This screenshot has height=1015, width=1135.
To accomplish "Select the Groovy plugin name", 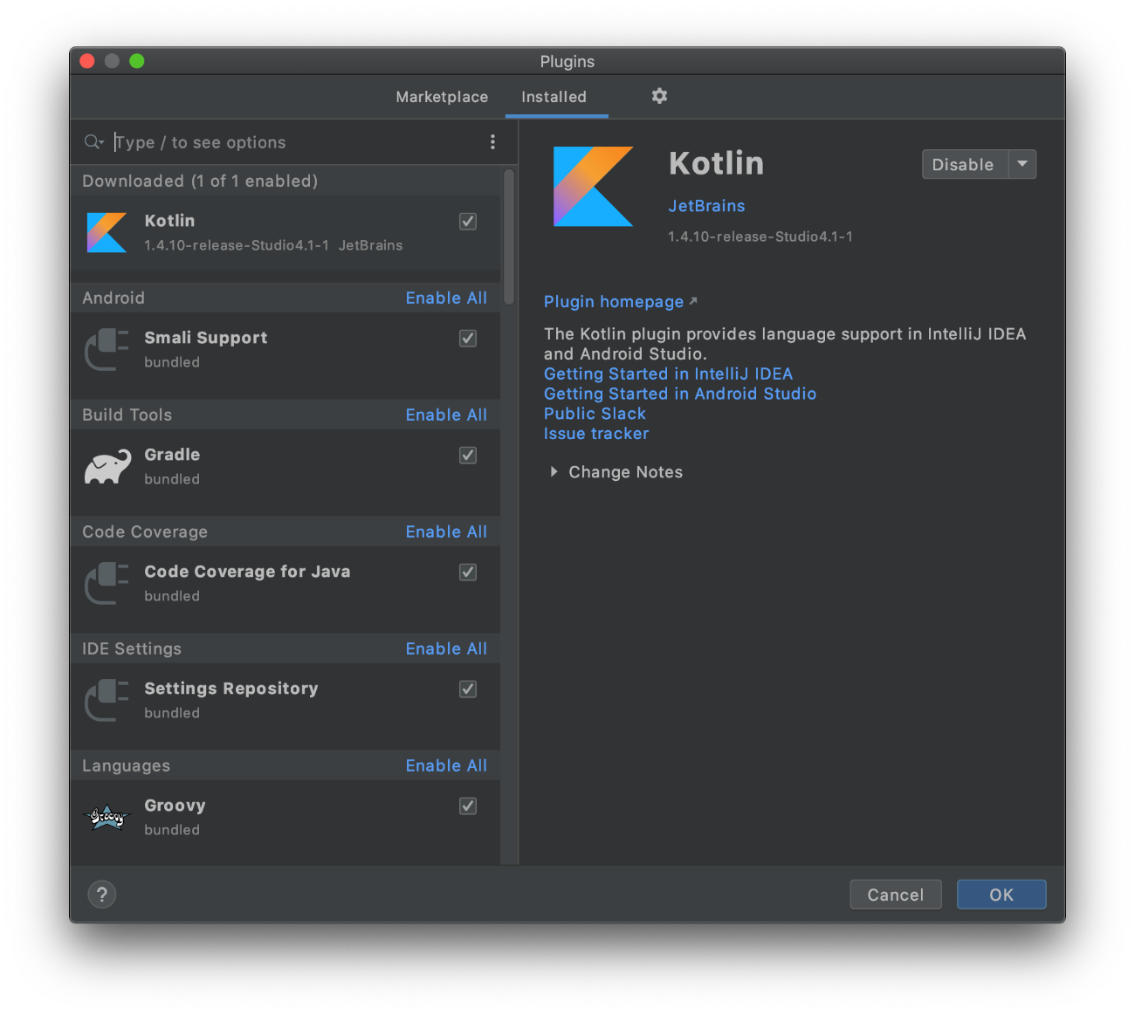I will 175,806.
